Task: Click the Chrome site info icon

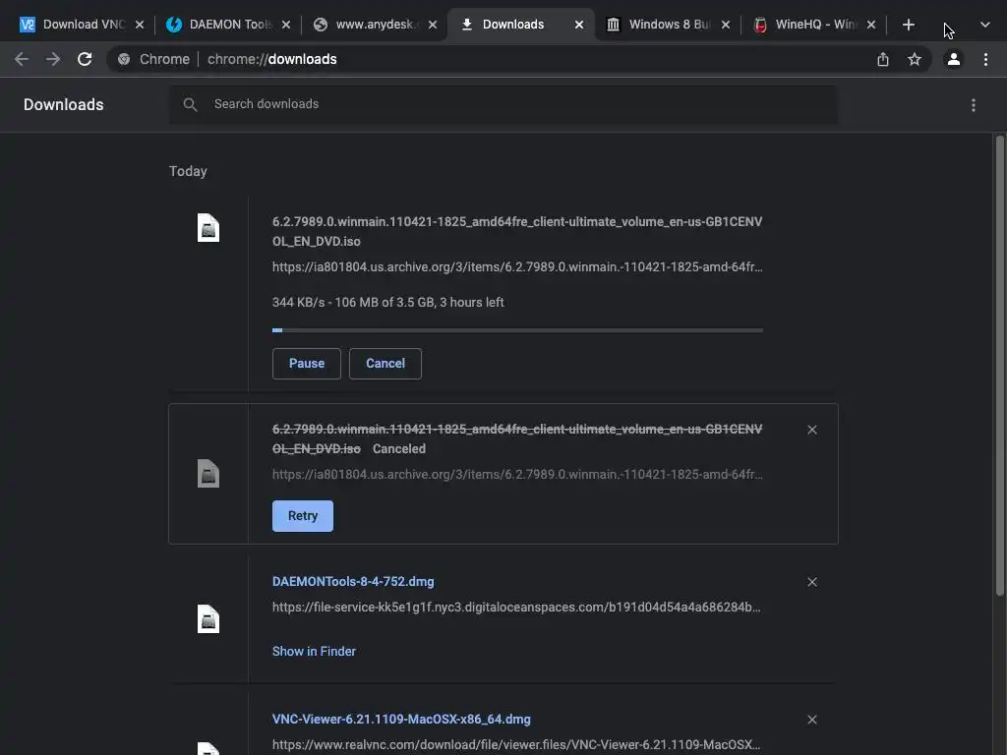Action: tap(124, 59)
